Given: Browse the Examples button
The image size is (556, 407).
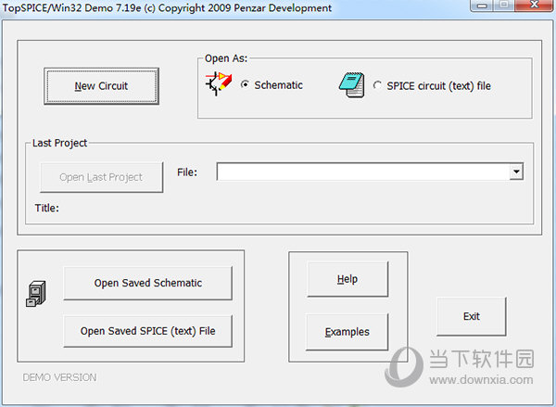Looking at the screenshot, I should [x=347, y=332].
